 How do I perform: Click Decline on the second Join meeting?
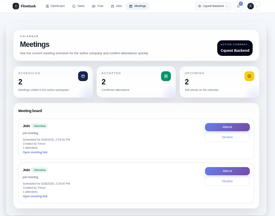[x=227, y=181]
